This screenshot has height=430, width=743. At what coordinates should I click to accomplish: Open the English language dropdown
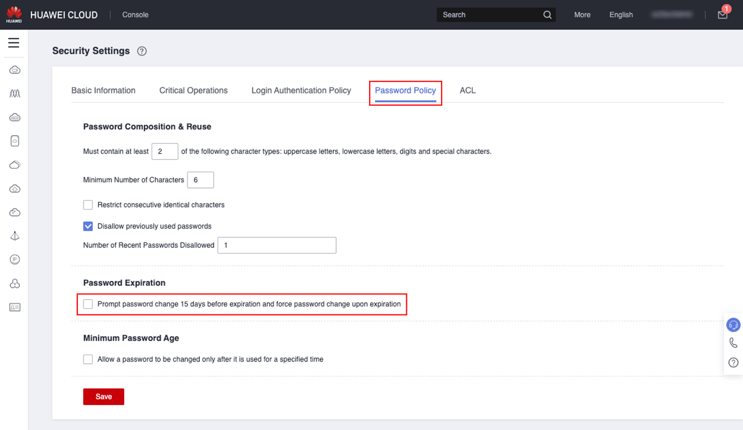(621, 15)
